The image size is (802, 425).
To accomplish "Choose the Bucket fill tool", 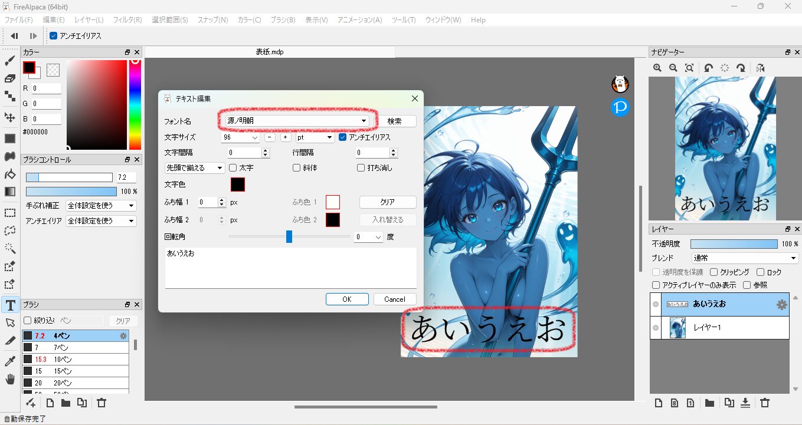I will [x=10, y=174].
